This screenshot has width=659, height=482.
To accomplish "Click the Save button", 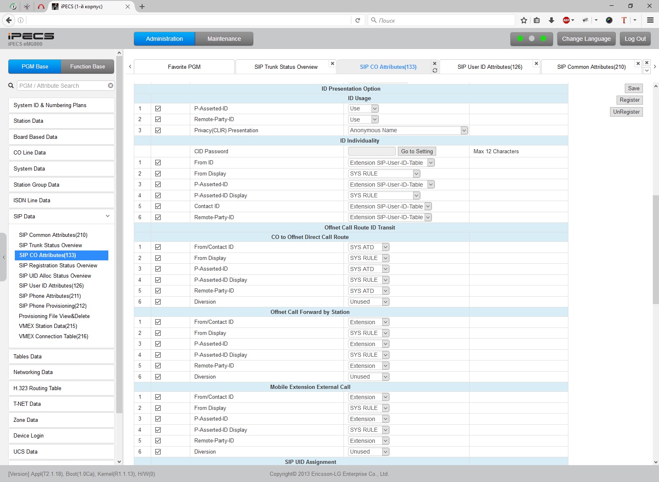I will coord(633,88).
